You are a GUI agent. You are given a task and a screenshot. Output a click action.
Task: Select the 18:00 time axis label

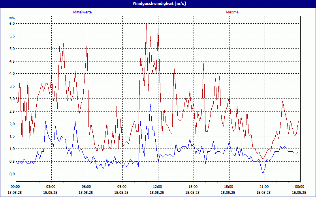click(229, 187)
